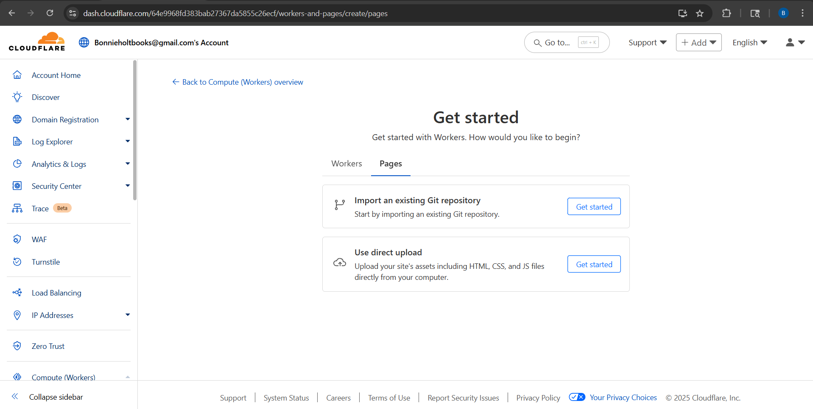813x409 pixels.
Task: Reload the page in browser
Action: [x=50, y=13]
